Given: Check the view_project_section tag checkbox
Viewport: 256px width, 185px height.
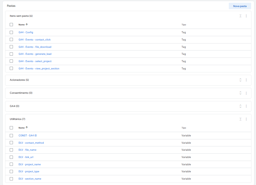Looking at the screenshot, I should coord(11,68).
